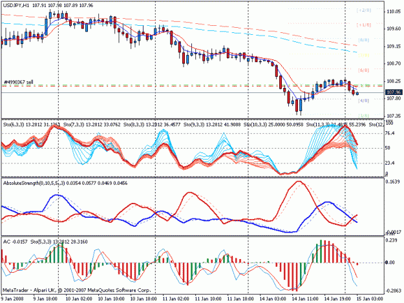
Task: Select the [7/8] Murrey level label
Action: pos(363,55)
